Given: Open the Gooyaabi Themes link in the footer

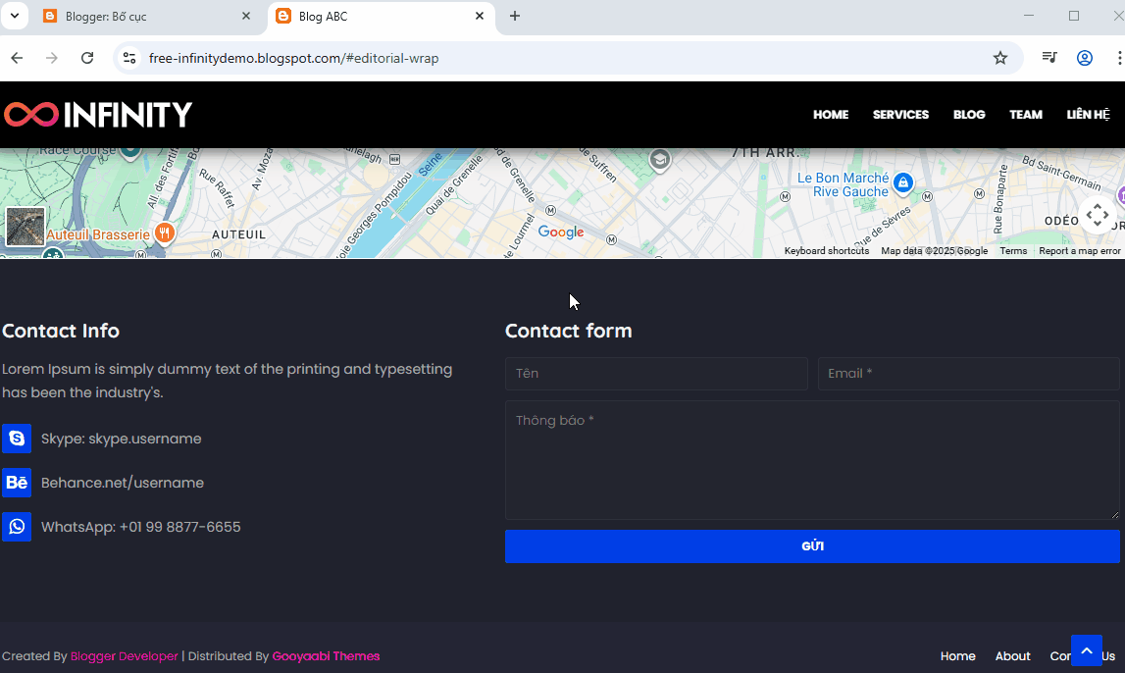Looking at the screenshot, I should [326, 656].
